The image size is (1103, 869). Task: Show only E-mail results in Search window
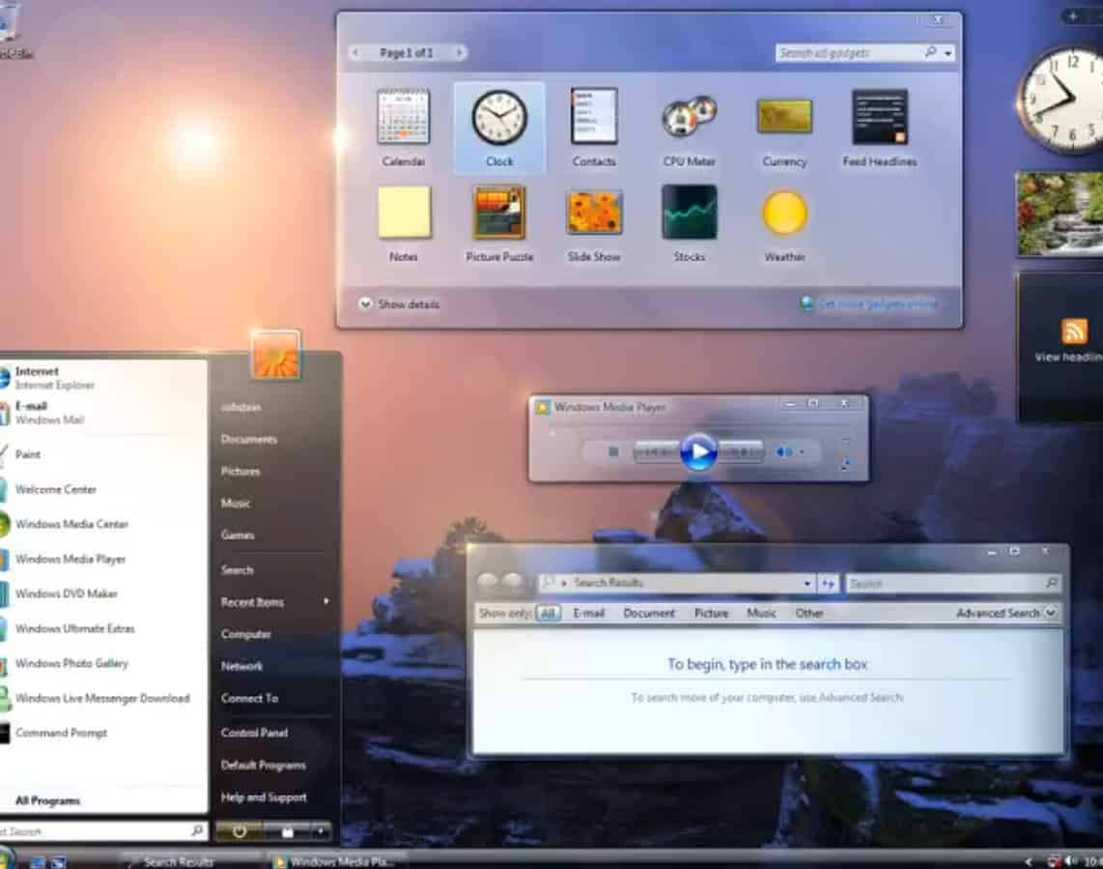(x=589, y=613)
